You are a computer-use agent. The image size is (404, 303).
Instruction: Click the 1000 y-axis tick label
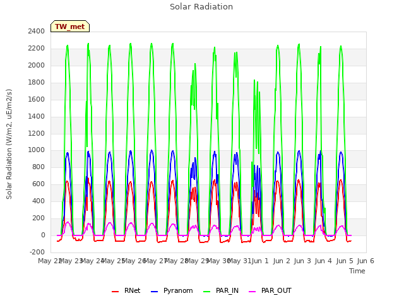click(37, 150)
